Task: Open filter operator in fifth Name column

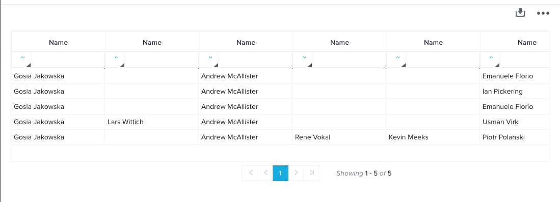Action: 396,59
